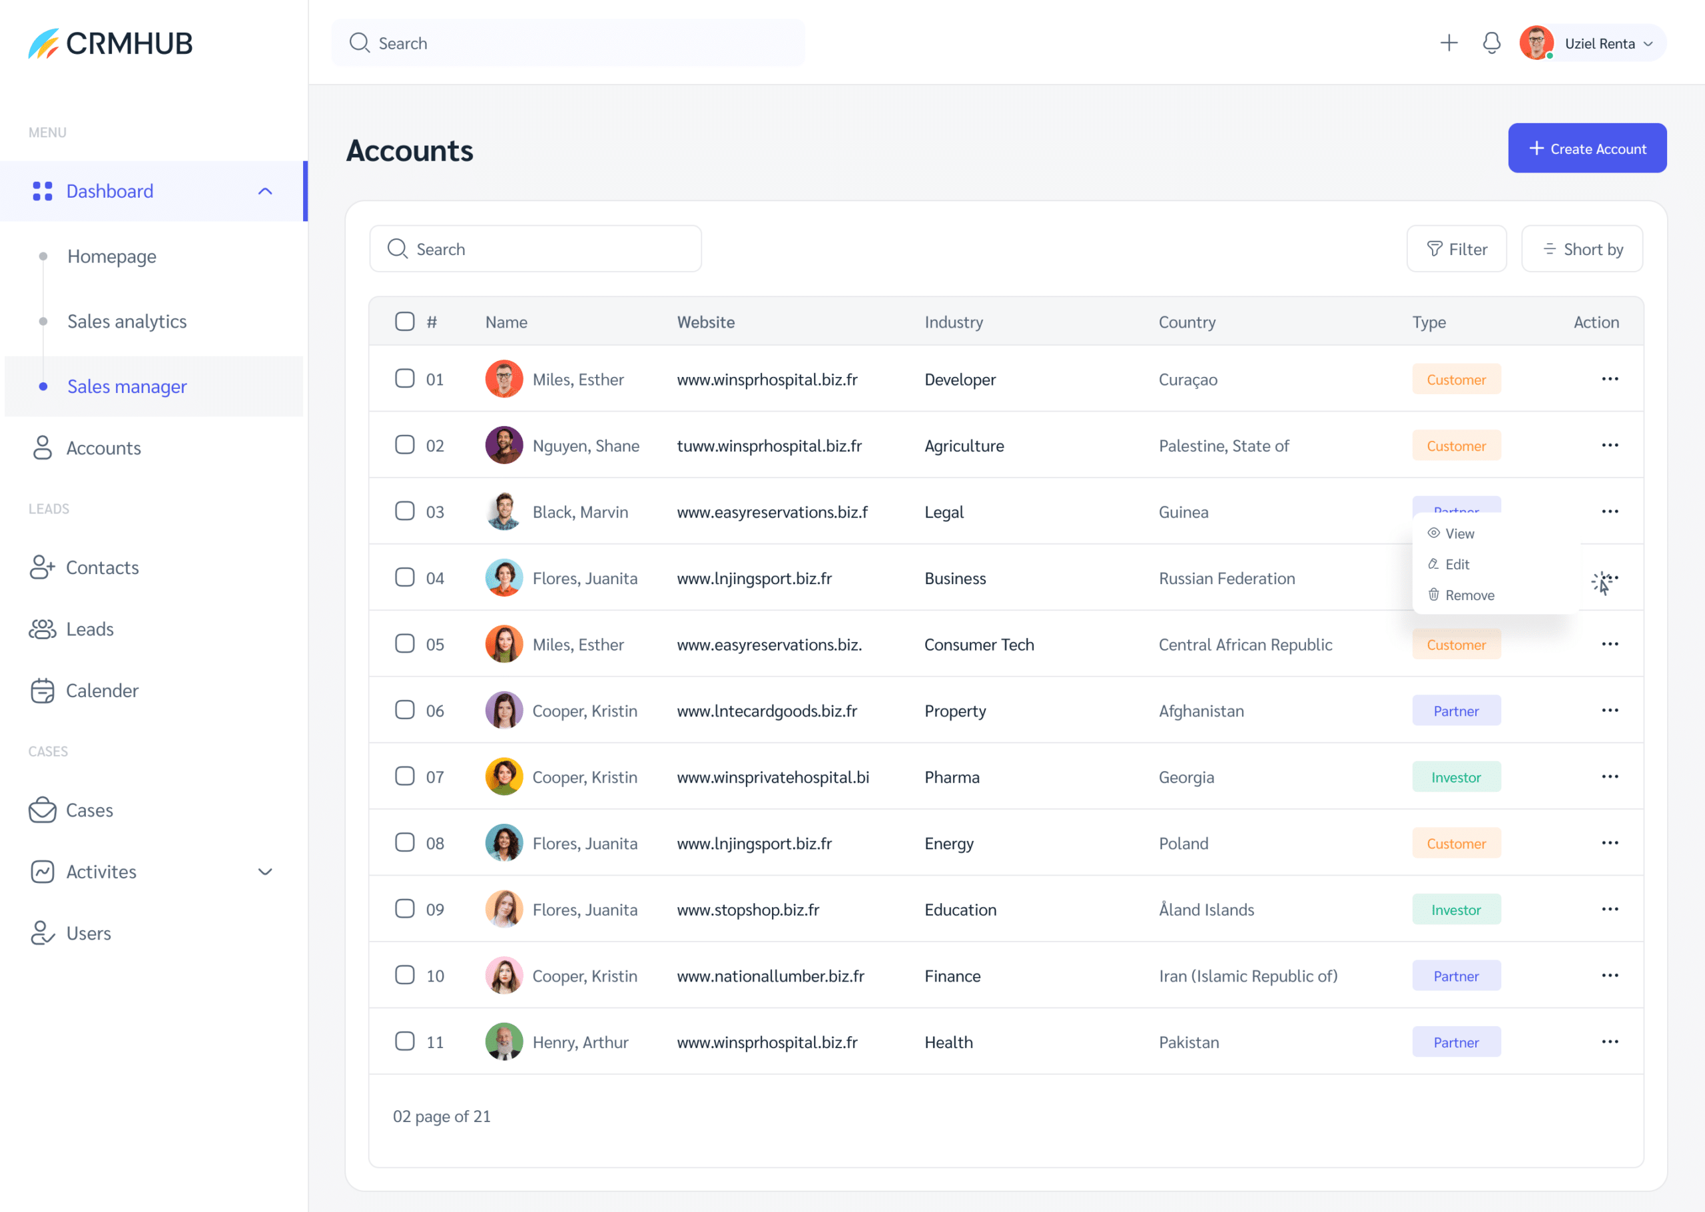Open the Users sidebar item
The height and width of the screenshot is (1212, 1705).
tap(88, 933)
